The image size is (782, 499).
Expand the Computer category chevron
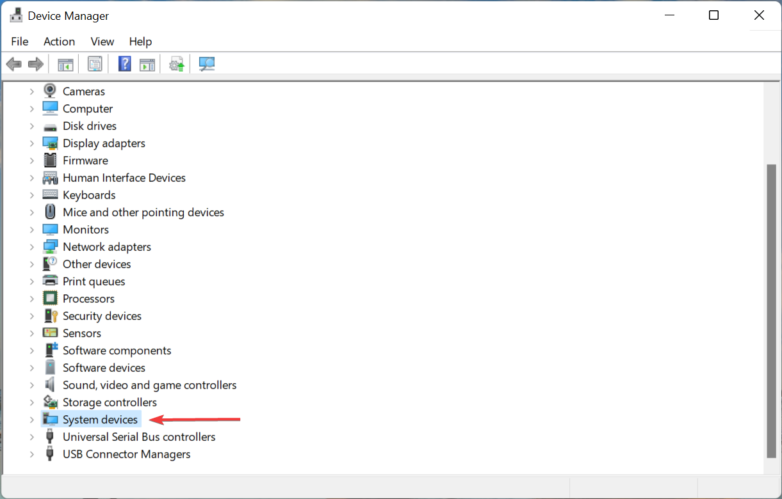point(31,109)
